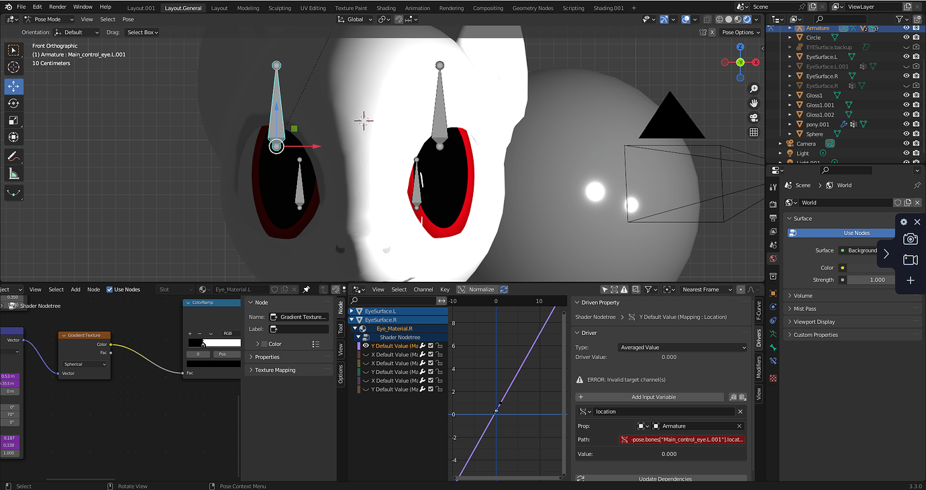Click the Update Dependencies button
The height and width of the screenshot is (490, 926).
661,479
